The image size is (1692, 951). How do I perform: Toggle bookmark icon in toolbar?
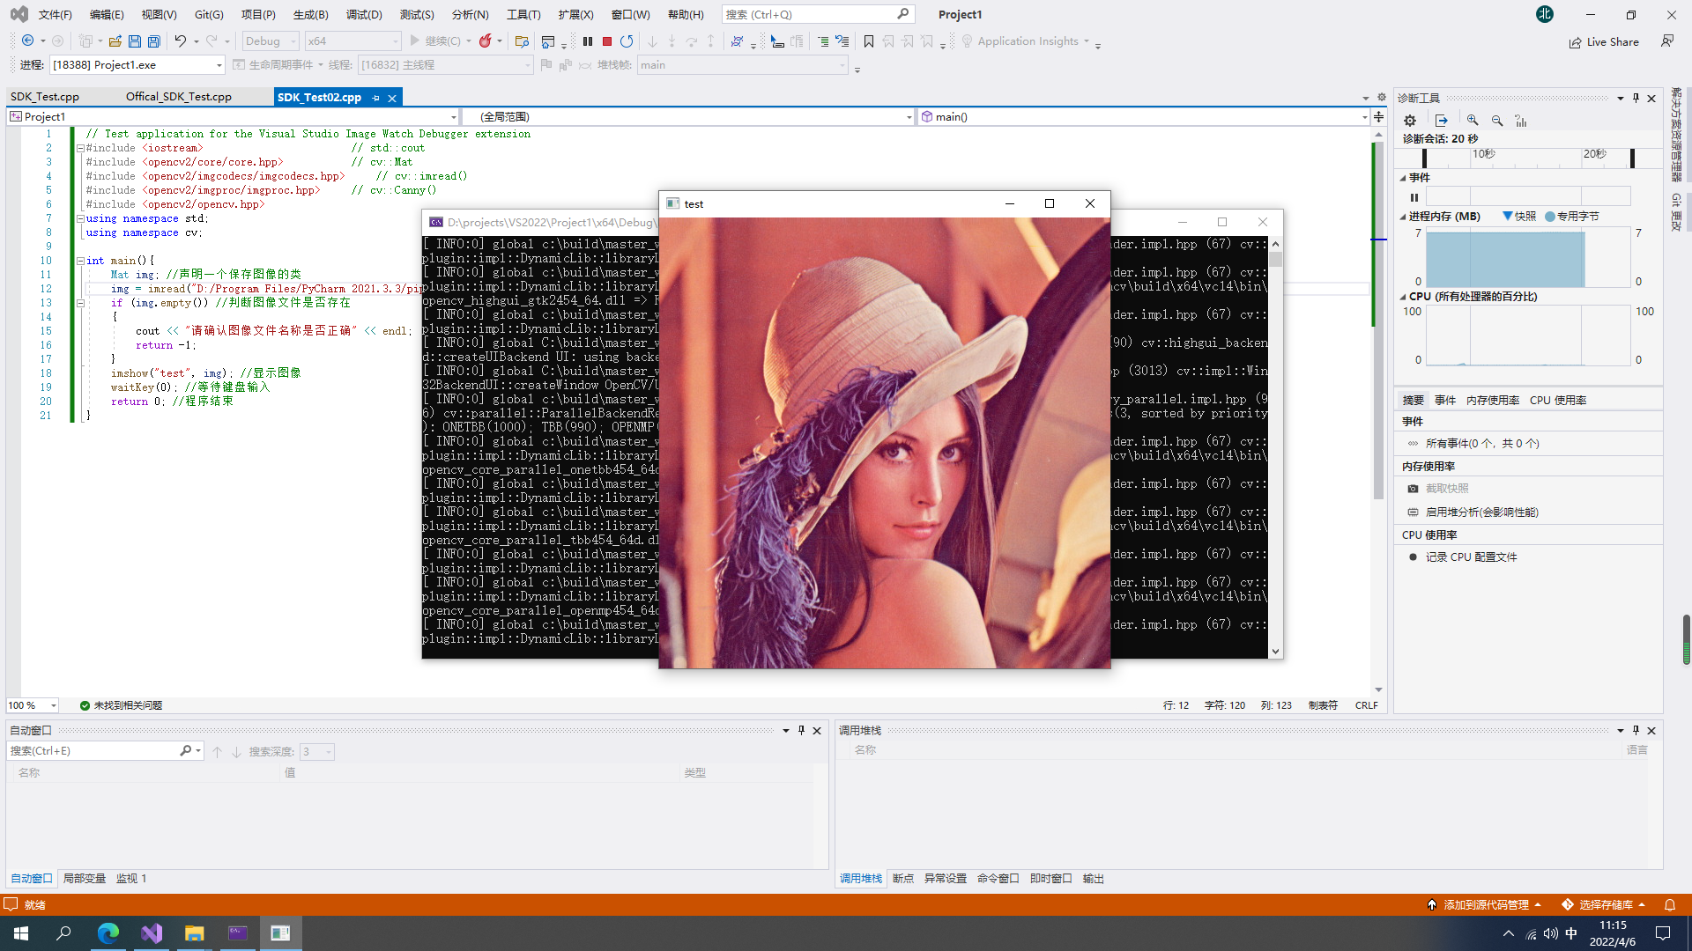pyautogui.click(x=869, y=41)
